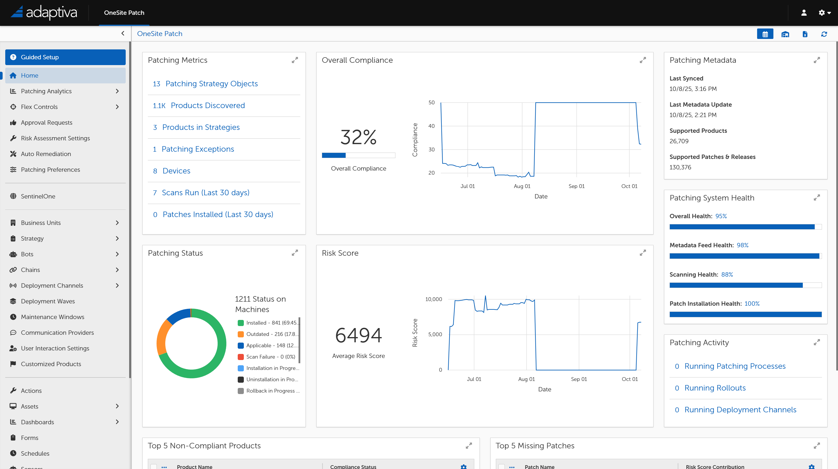Image resolution: width=838 pixels, height=469 pixels.
Task: Click the 95% Overall Health value
Action: pos(721,216)
